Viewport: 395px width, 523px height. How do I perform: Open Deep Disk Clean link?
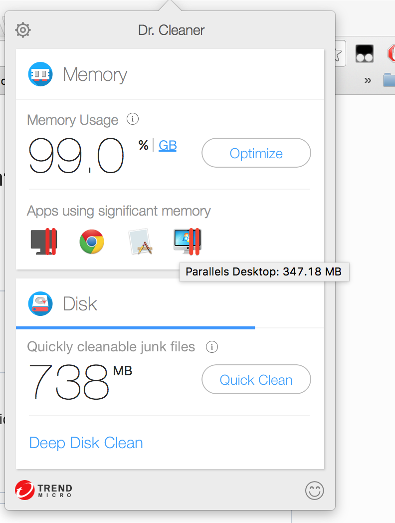click(86, 443)
